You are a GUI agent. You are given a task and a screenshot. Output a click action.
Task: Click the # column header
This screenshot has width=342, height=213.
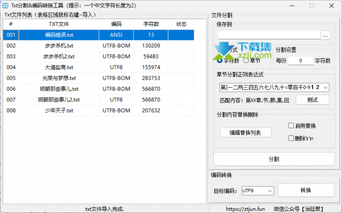[x=11, y=24]
